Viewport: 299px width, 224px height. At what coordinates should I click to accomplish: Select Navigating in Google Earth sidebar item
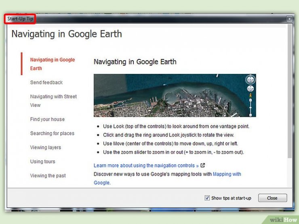[53, 64]
